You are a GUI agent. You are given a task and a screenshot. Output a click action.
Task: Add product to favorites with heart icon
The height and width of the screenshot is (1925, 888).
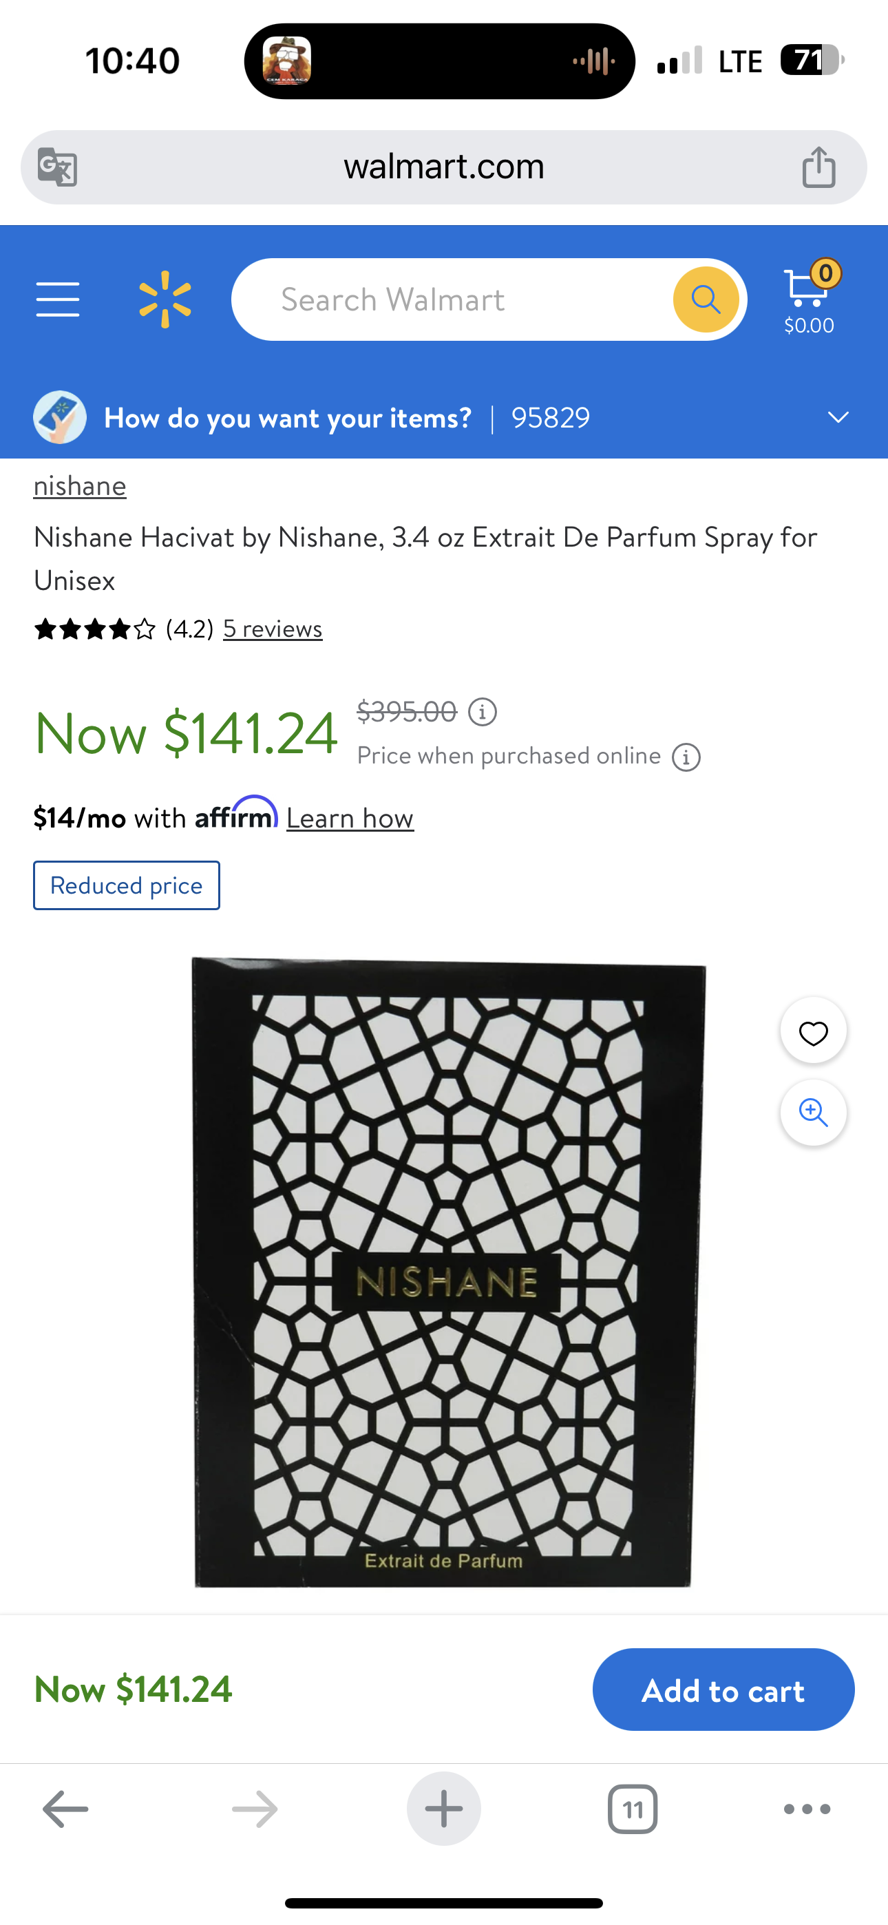[813, 1031]
